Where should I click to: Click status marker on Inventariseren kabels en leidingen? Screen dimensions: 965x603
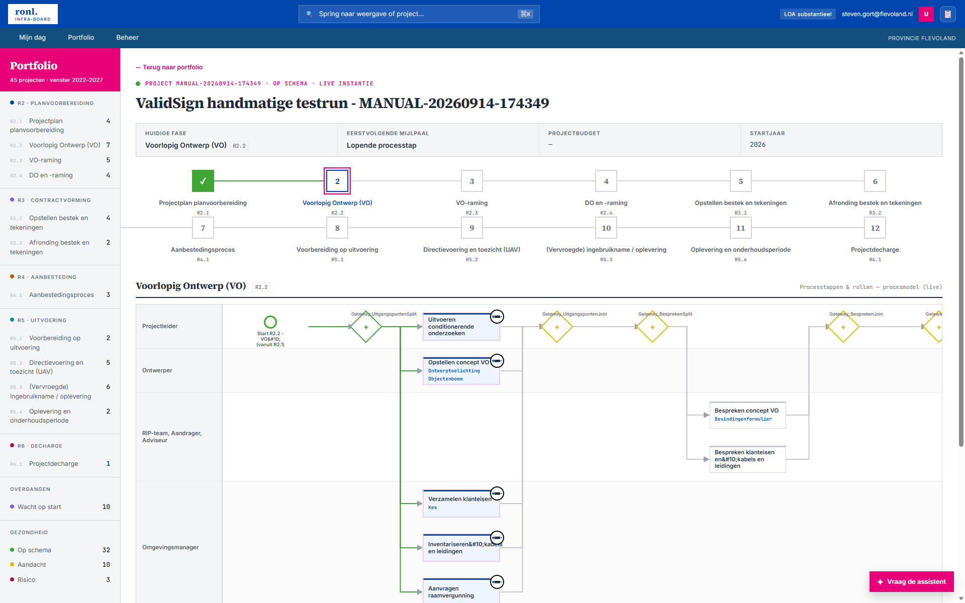point(497,538)
